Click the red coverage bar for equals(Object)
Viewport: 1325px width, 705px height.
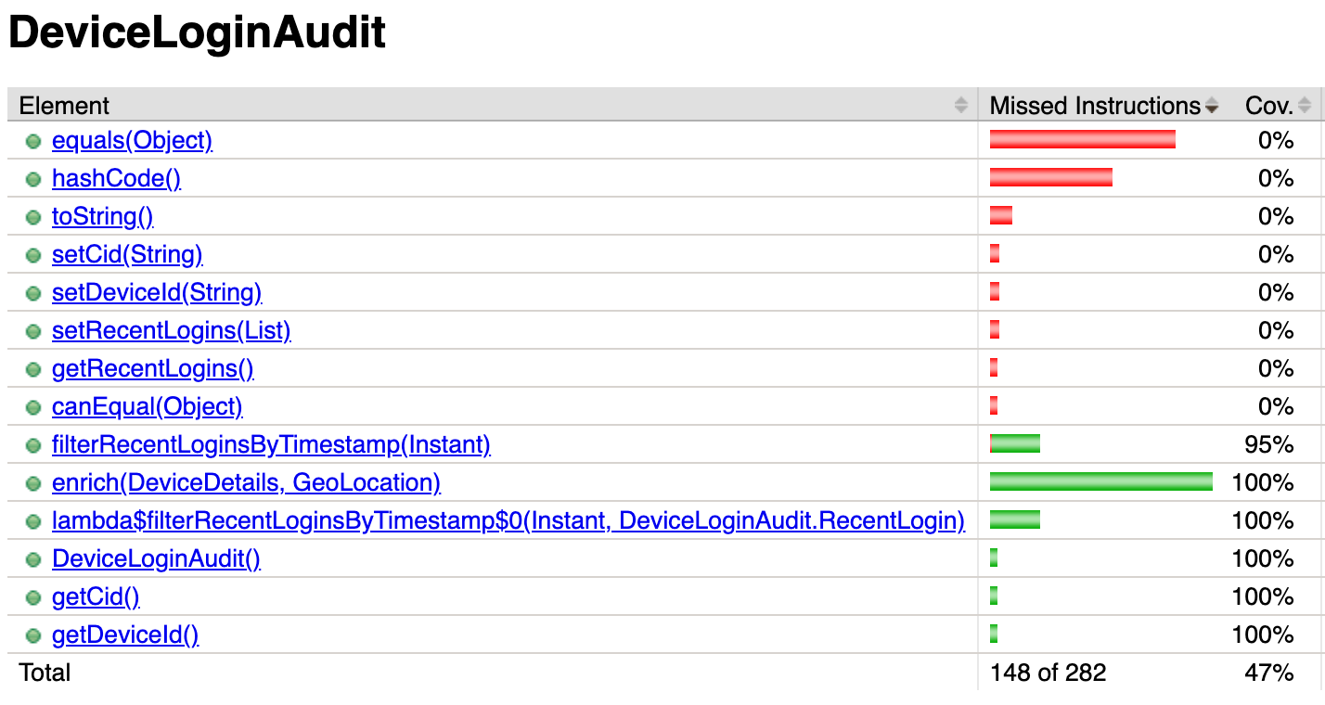point(1082,140)
